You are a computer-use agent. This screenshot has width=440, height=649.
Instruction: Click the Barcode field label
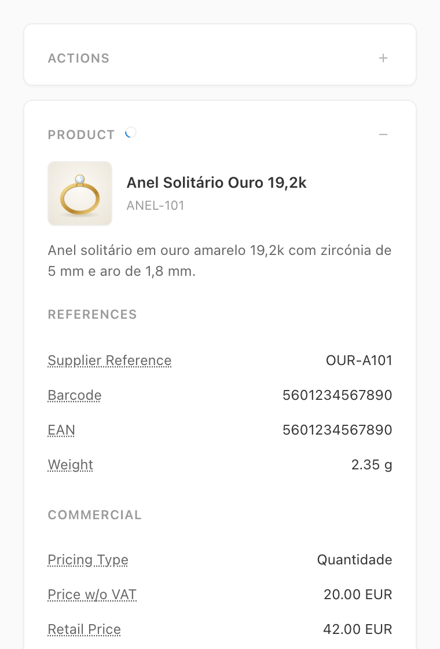click(x=75, y=395)
